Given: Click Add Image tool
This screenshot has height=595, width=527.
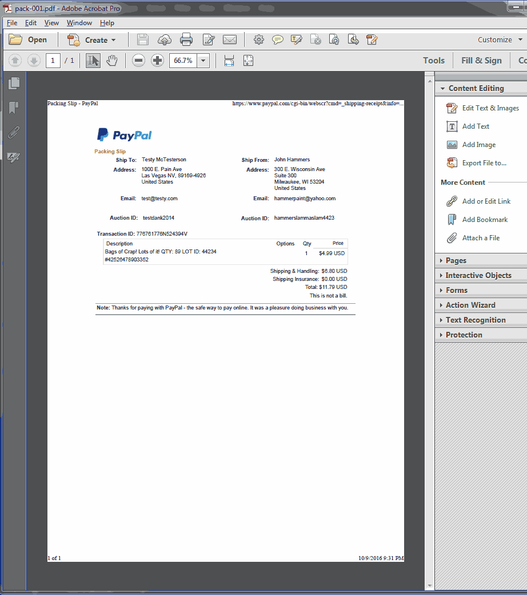Looking at the screenshot, I should 471,145.
